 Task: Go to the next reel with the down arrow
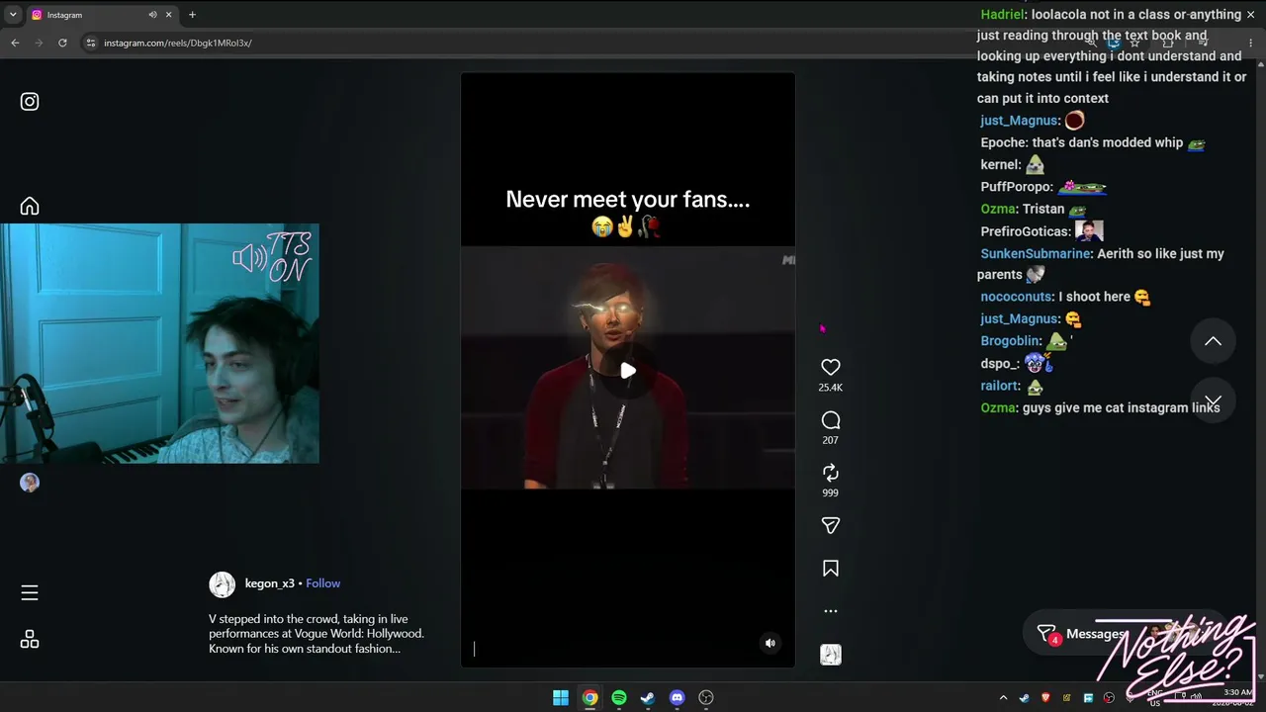click(x=1213, y=400)
